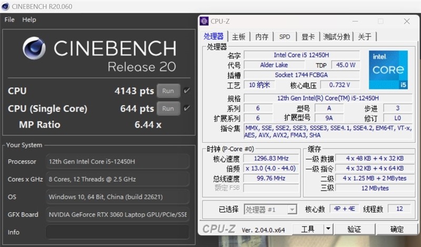Switch to the 显卡 tab in CPU-Z
421x247 pixels.
[x=308, y=37]
